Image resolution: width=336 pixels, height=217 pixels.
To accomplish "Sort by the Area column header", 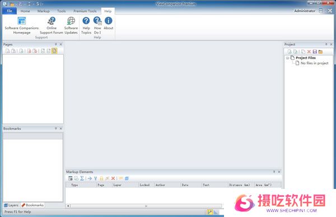I will click(x=268, y=185).
